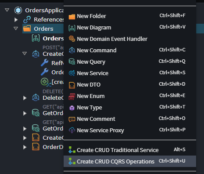Choose New Service Proxy menu entry

pyautogui.click(x=130, y=130)
